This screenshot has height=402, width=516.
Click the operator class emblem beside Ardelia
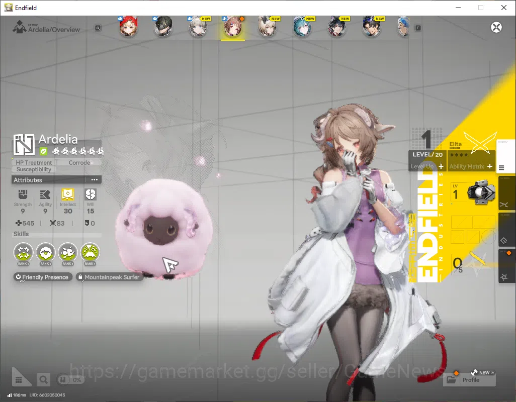tap(24, 145)
